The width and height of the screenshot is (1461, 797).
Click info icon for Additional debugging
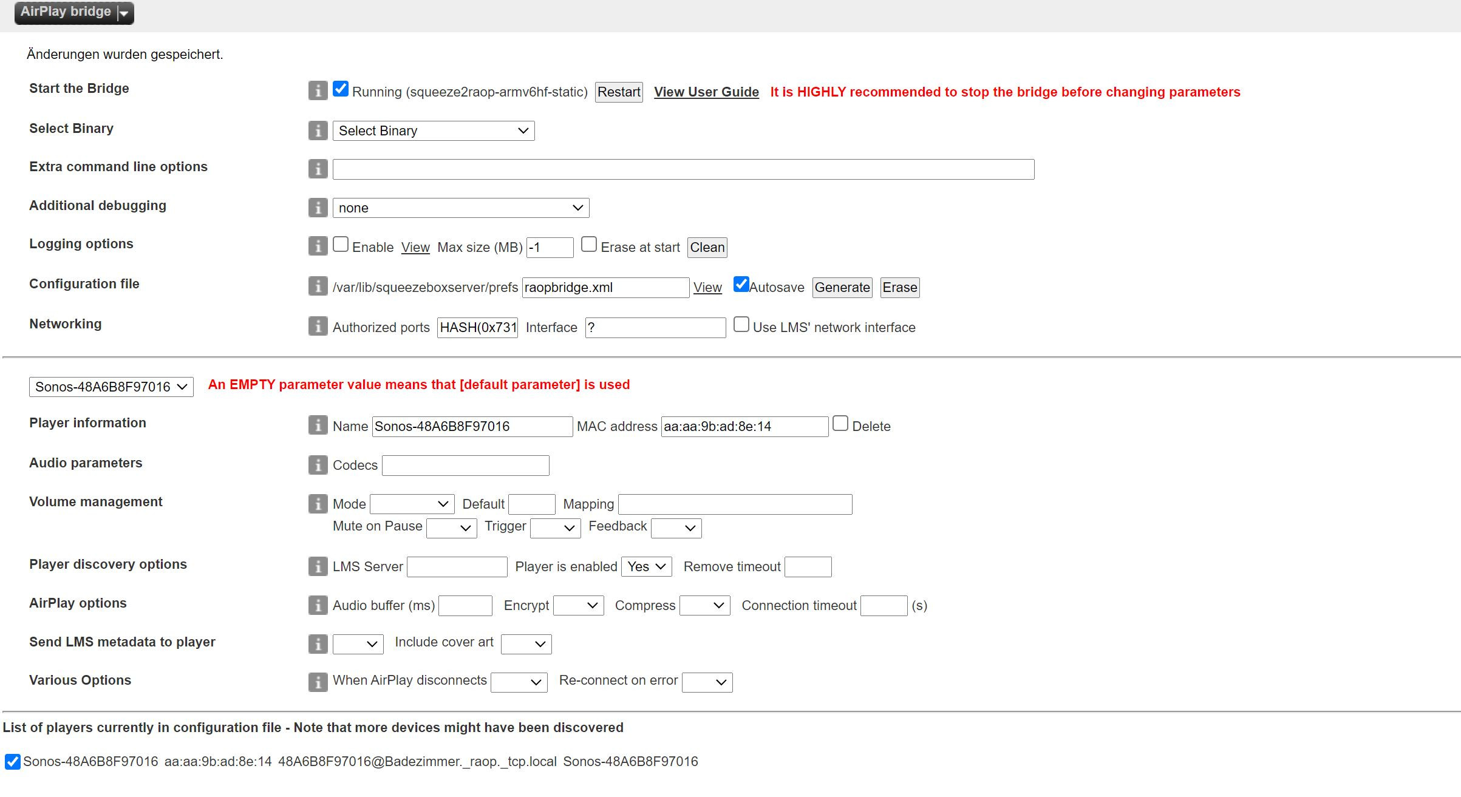(x=318, y=208)
